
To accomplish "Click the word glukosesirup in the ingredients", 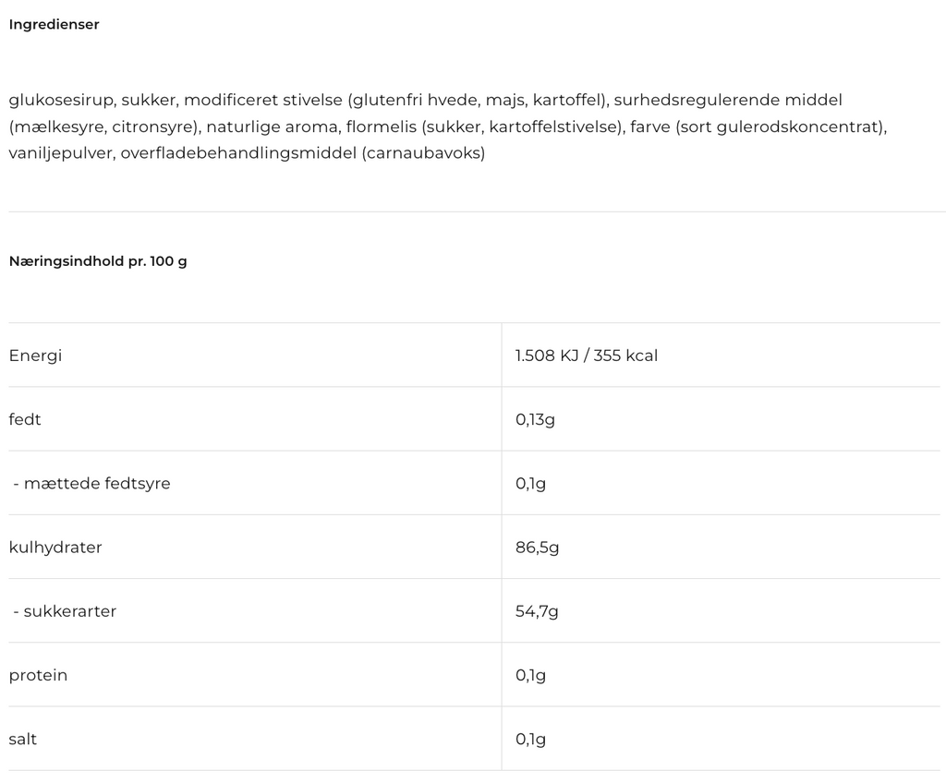I will [61, 100].
